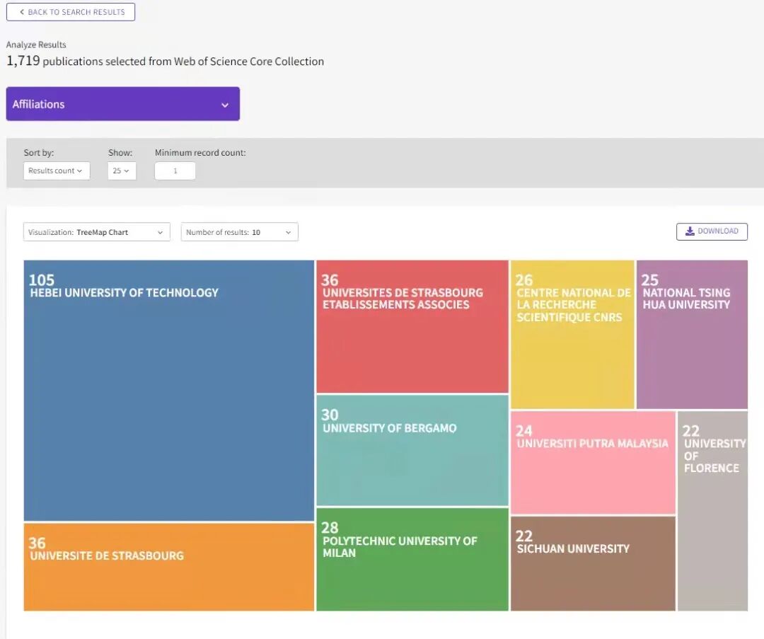
Task: Click the back chevron in Back to Search Results
Action: click(x=22, y=12)
